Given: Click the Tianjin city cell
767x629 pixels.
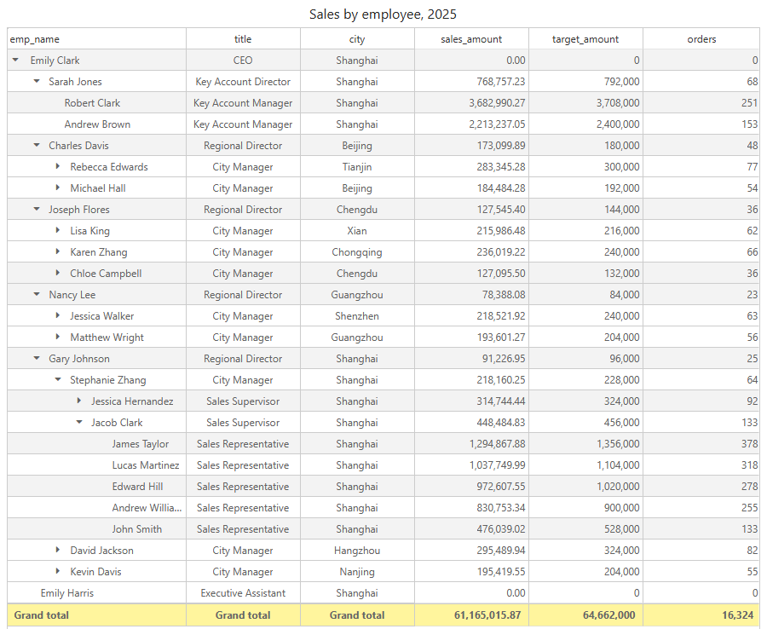Looking at the screenshot, I should click(x=357, y=167).
